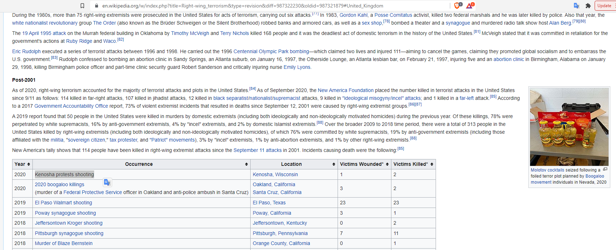Viewport: 616px width, 250px height.
Task: Open Government Accountability Office link
Action: click(x=71, y=106)
